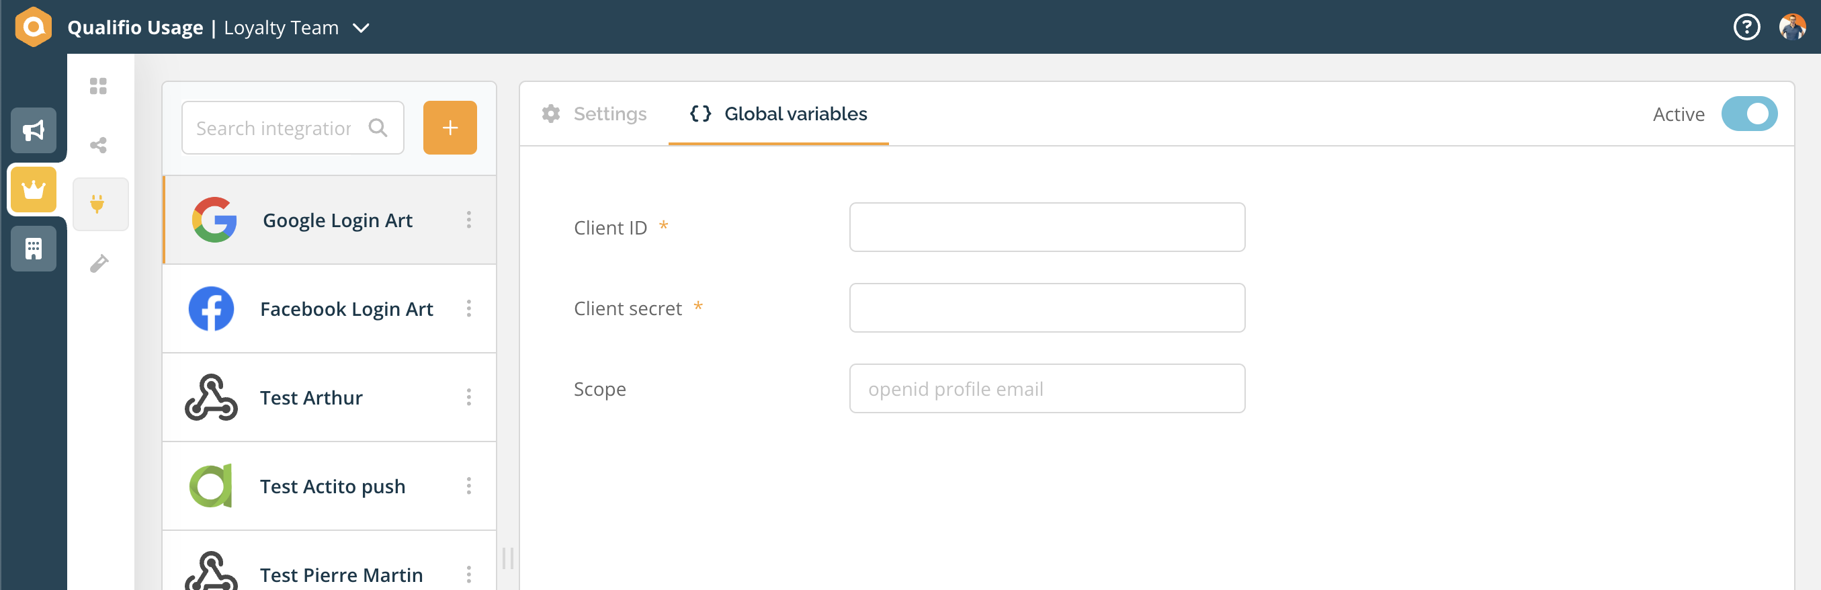Viewport: 1821px width, 590px height.
Task: Switch to the Settings tab
Action: [595, 114]
